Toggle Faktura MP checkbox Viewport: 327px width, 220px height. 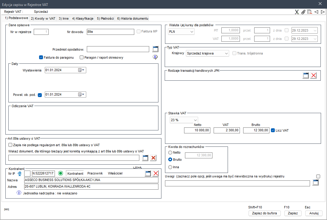138,32
